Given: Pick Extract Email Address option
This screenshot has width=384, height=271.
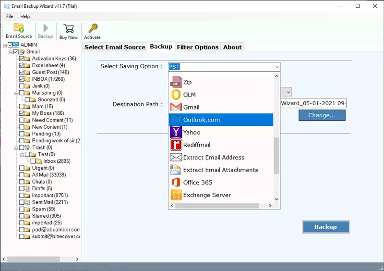Looking at the screenshot, I should click(x=221, y=157).
